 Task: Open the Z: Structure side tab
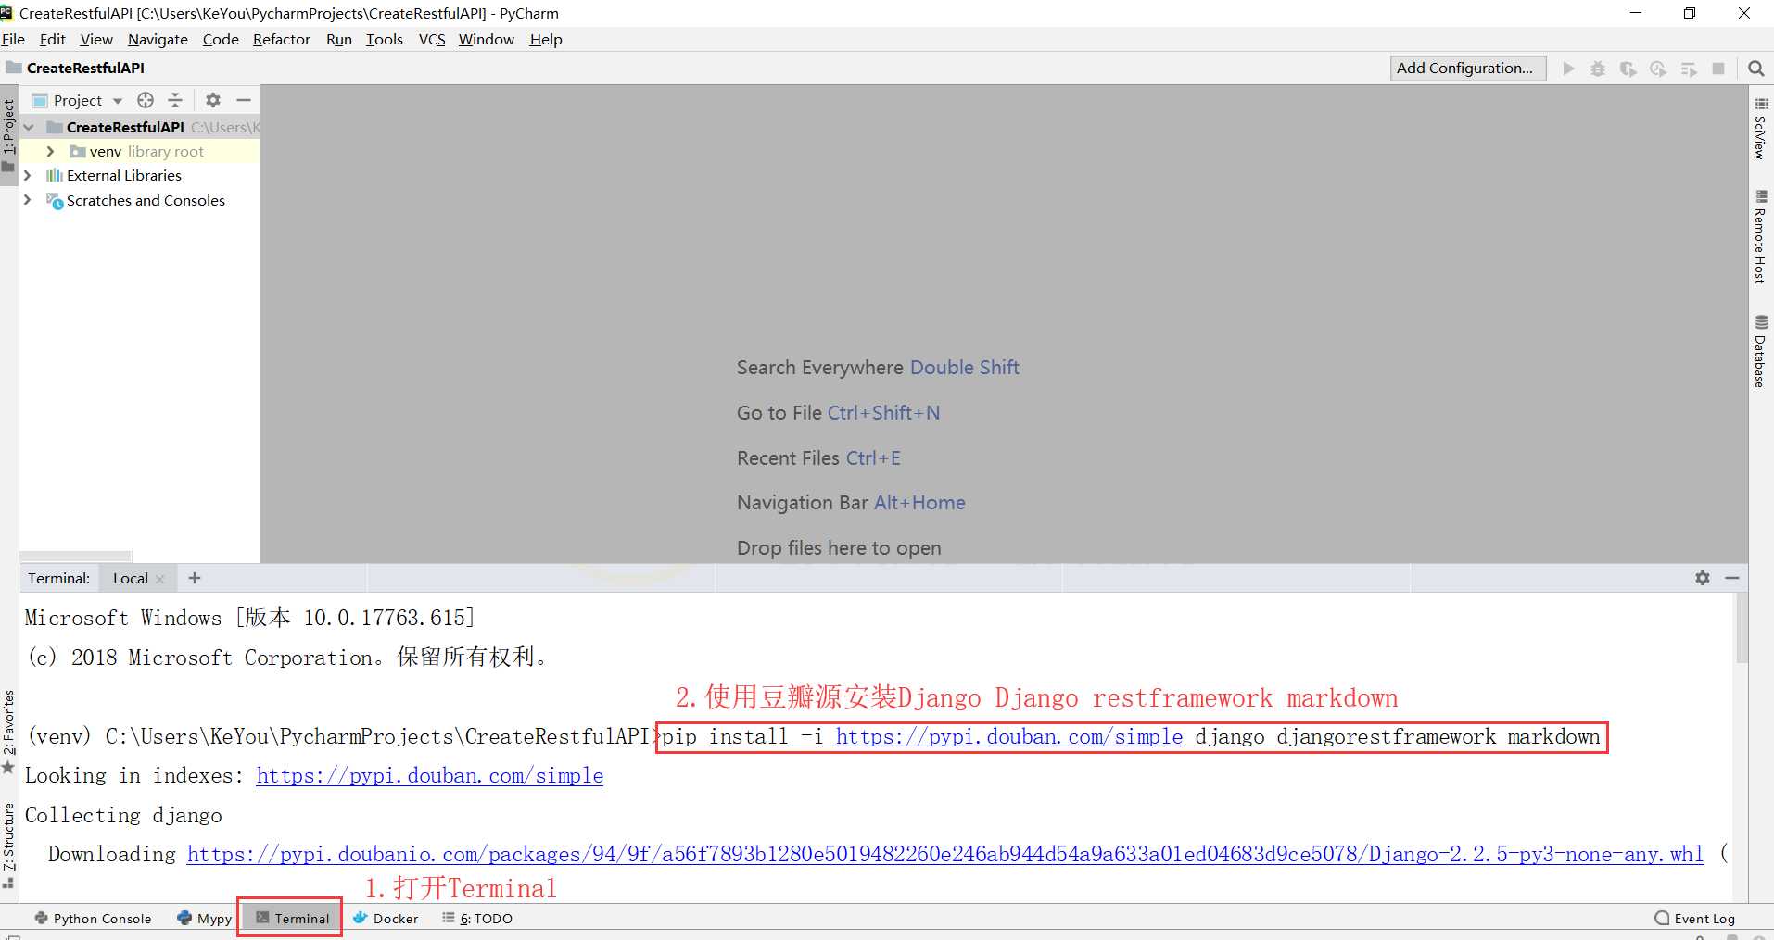[9, 846]
